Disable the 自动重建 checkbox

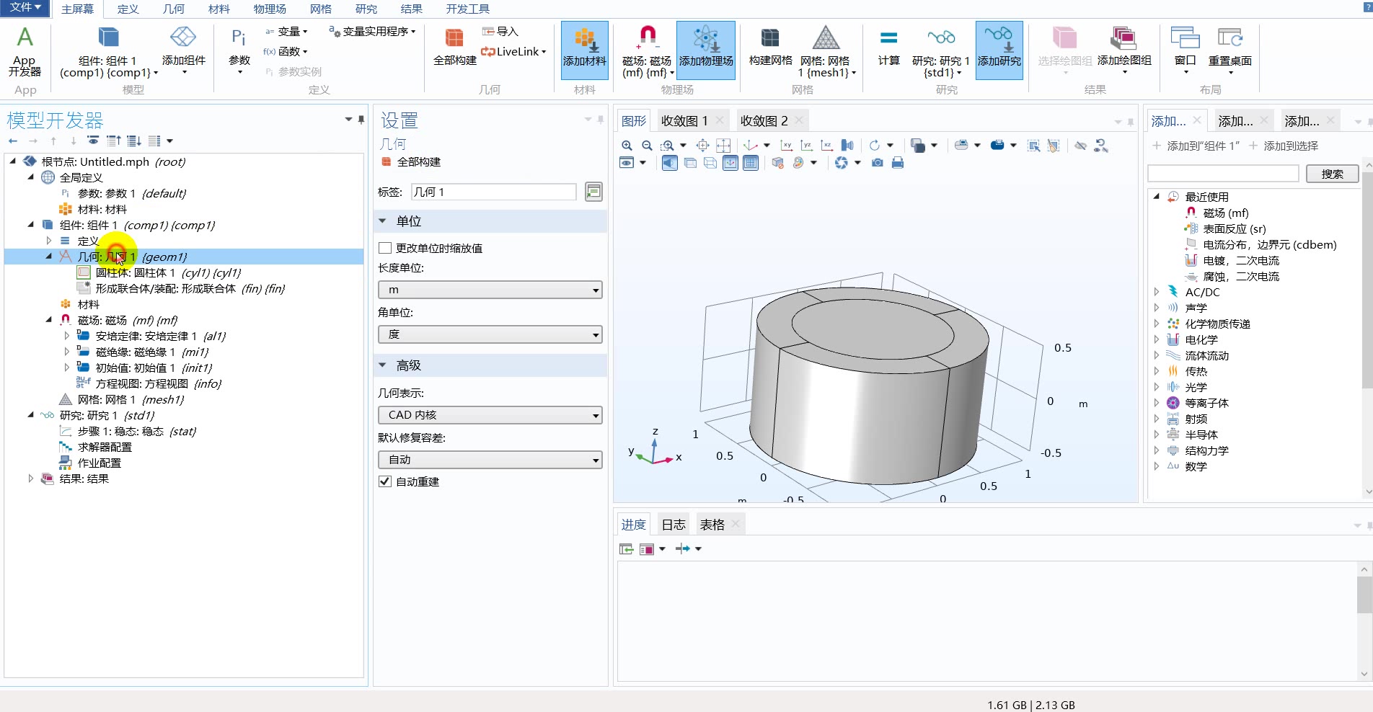pyautogui.click(x=384, y=481)
